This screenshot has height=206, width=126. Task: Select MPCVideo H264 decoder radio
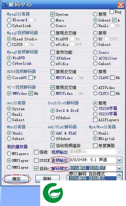[53, 78]
